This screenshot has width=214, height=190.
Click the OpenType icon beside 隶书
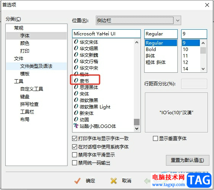pos(76,80)
